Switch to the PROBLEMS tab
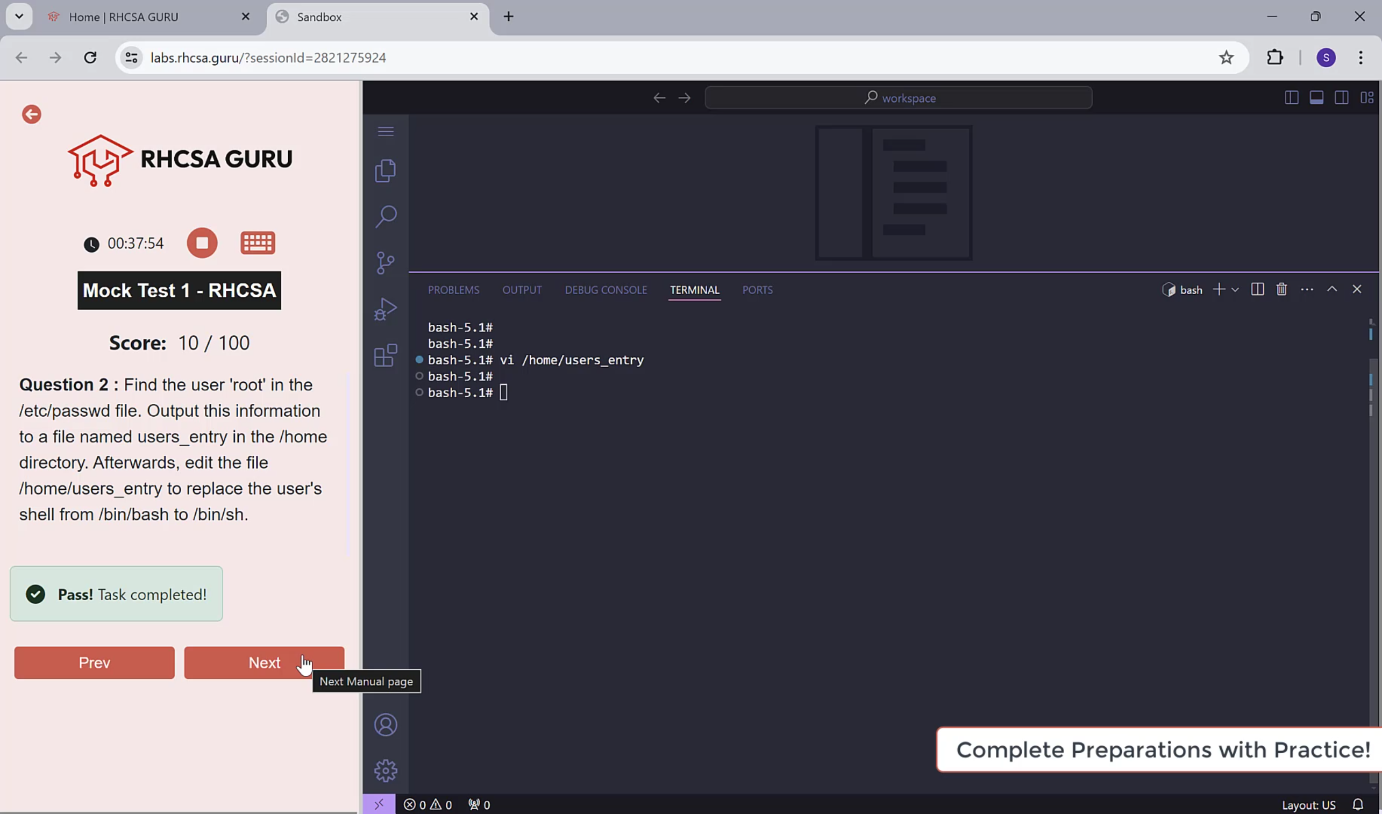 (453, 290)
